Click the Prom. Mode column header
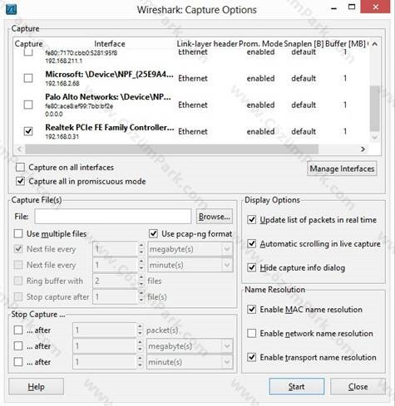 [x=260, y=44]
